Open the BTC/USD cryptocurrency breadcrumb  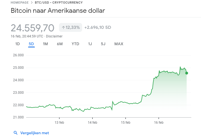click(59, 2)
